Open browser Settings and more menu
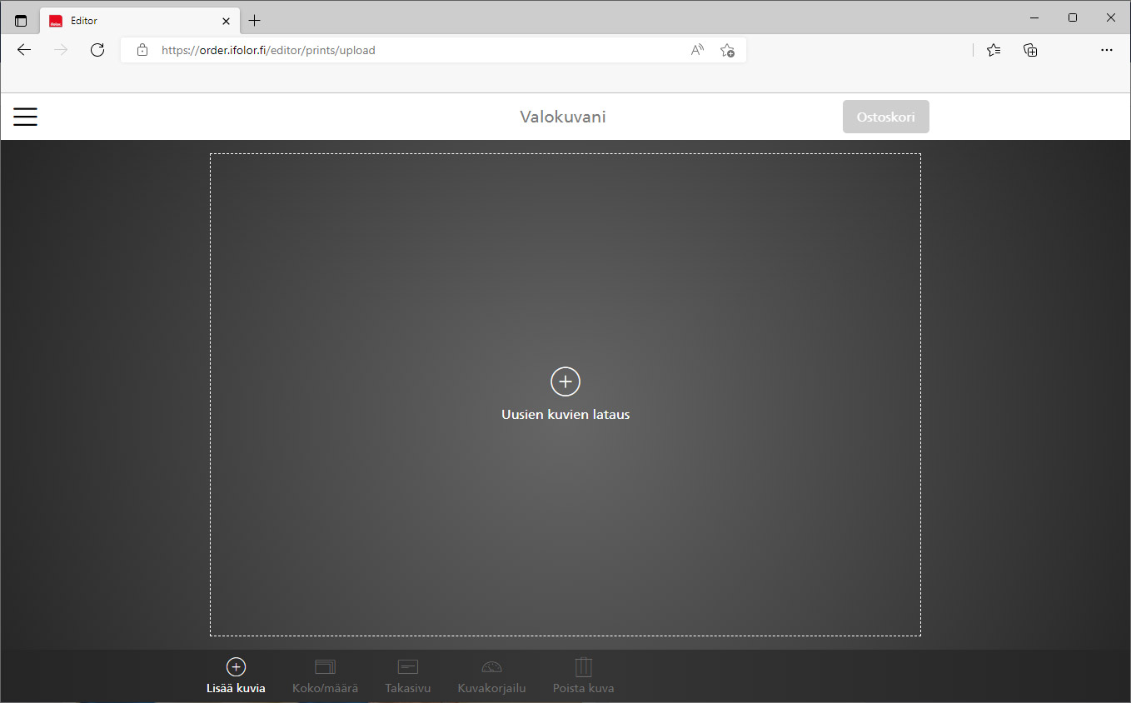The width and height of the screenshot is (1131, 703). [x=1106, y=50]
